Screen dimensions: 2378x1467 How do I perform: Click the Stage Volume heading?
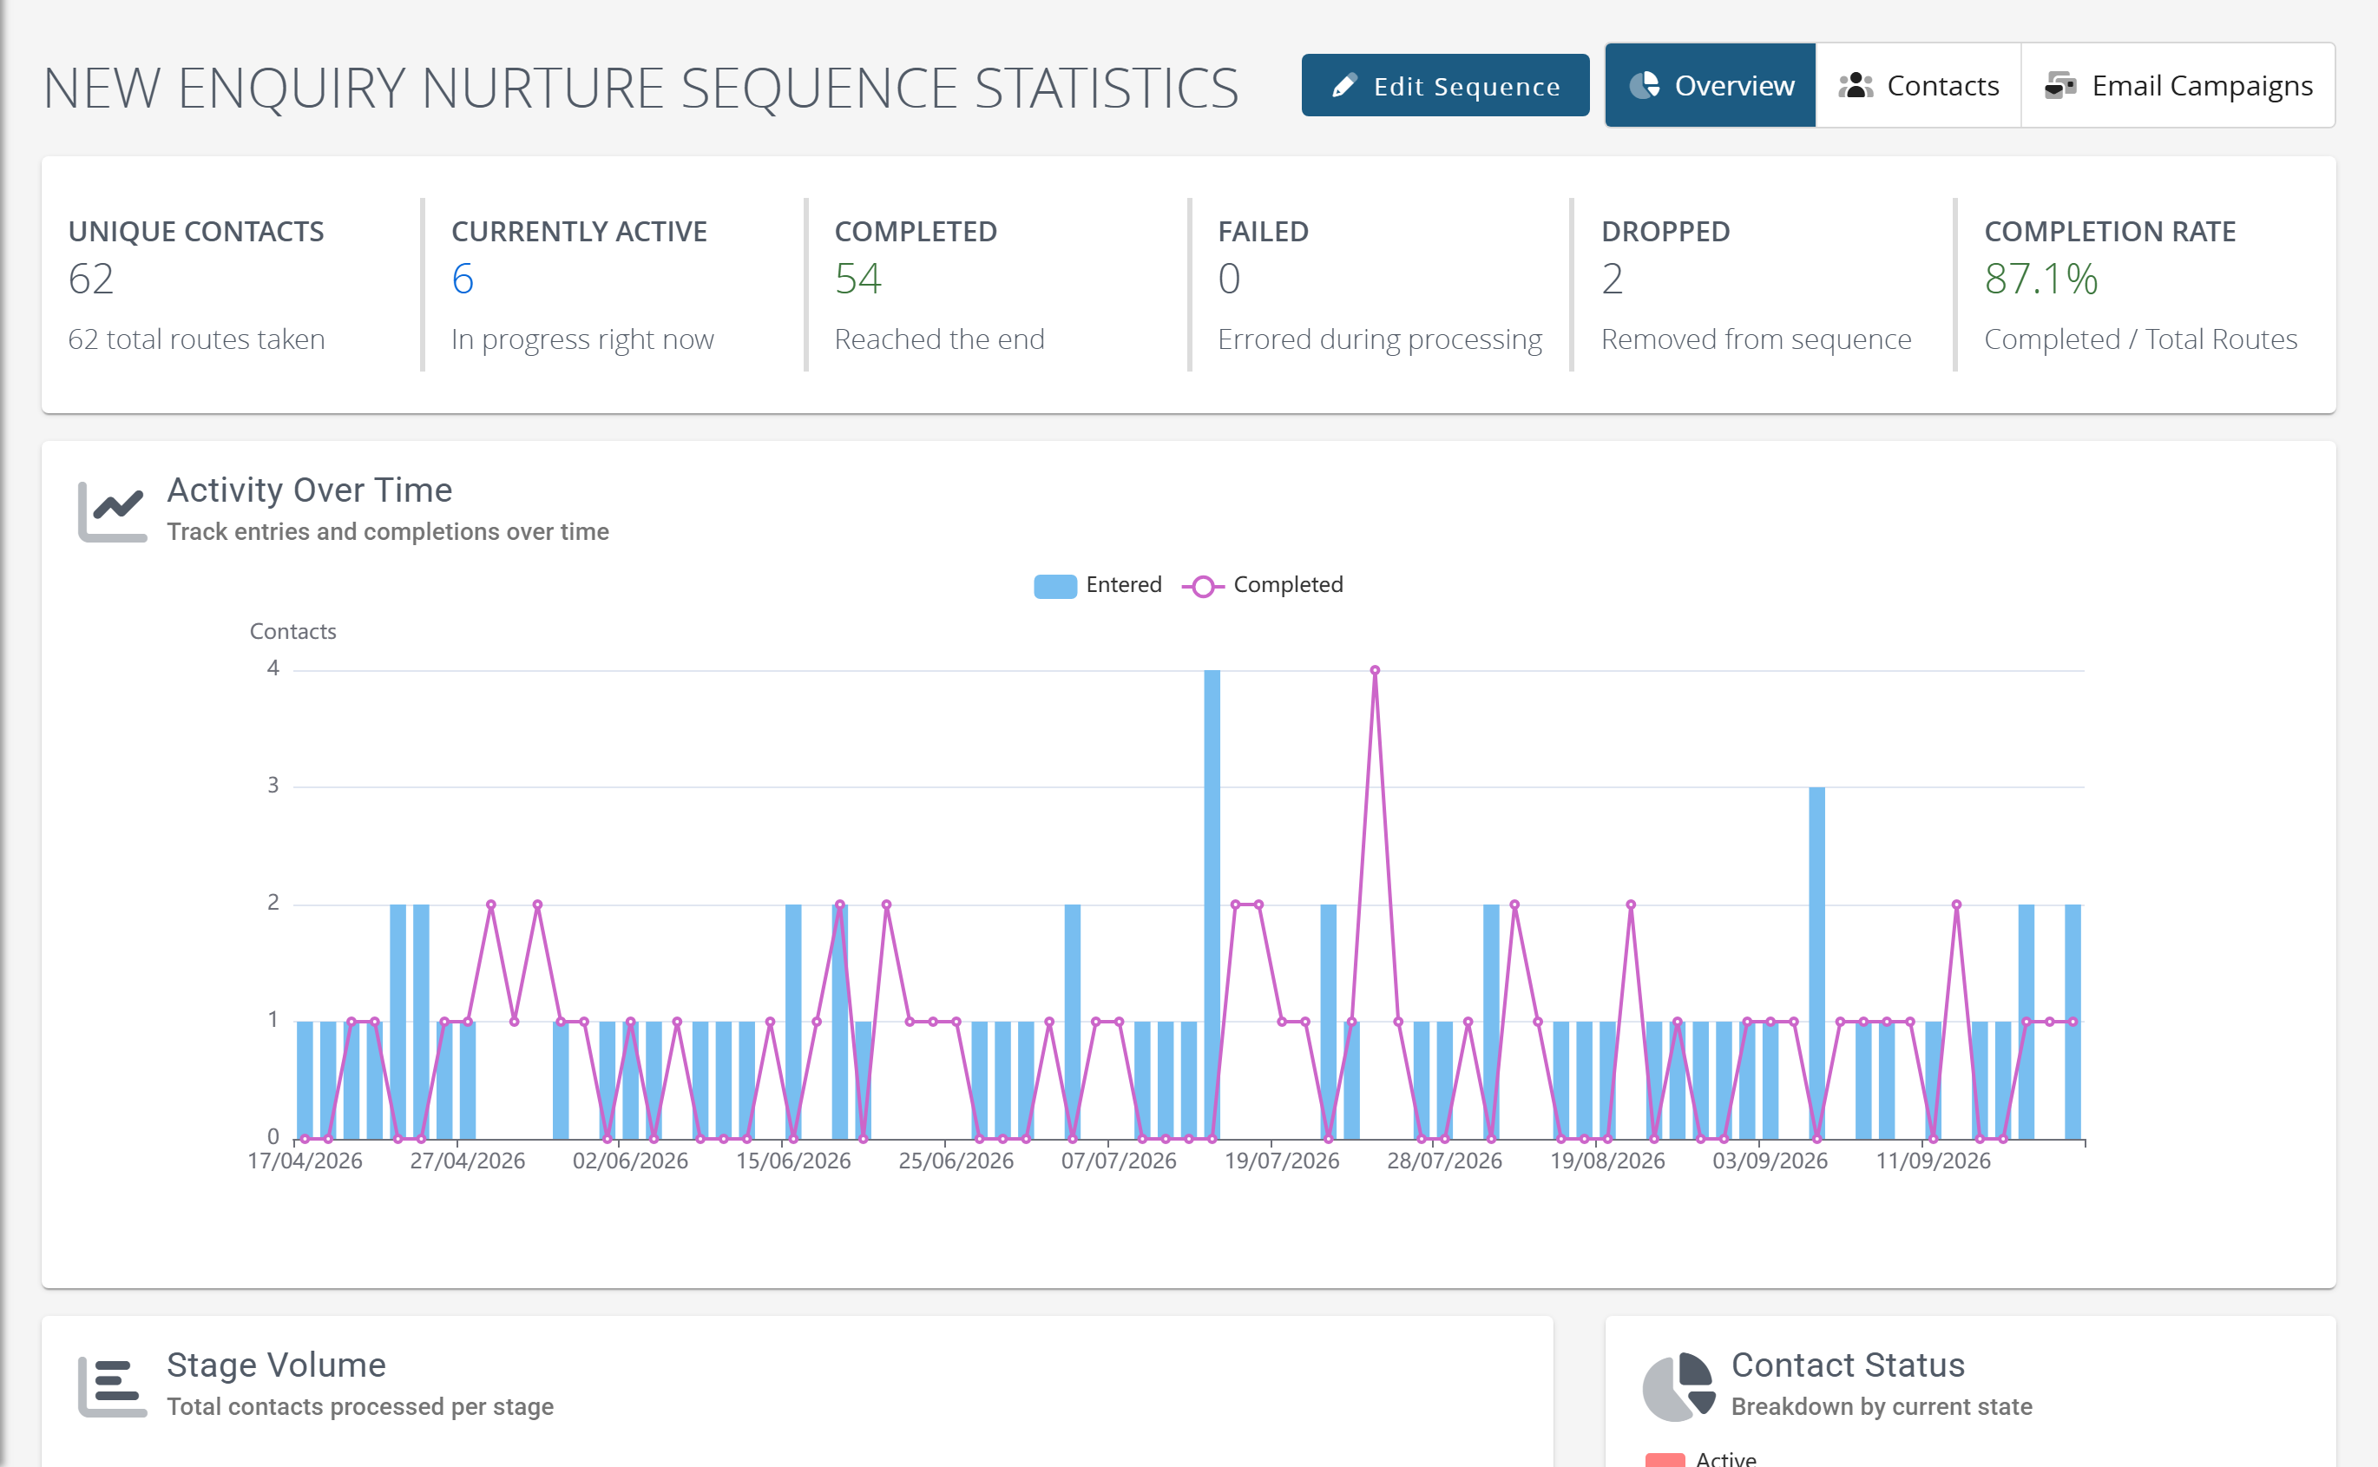click(x=276, y=1366)
